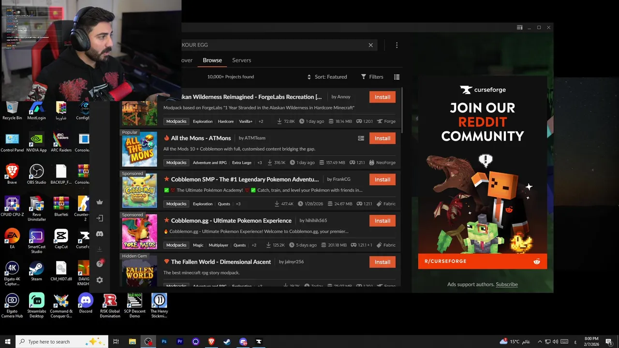Click the Vanilla+ tag on Alaskan Wilderness

(246, 121)
